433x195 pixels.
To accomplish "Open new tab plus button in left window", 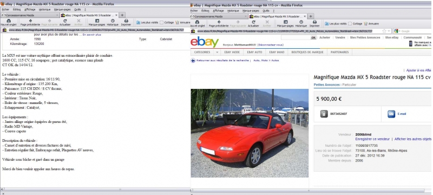I will [x=122, y=15].
